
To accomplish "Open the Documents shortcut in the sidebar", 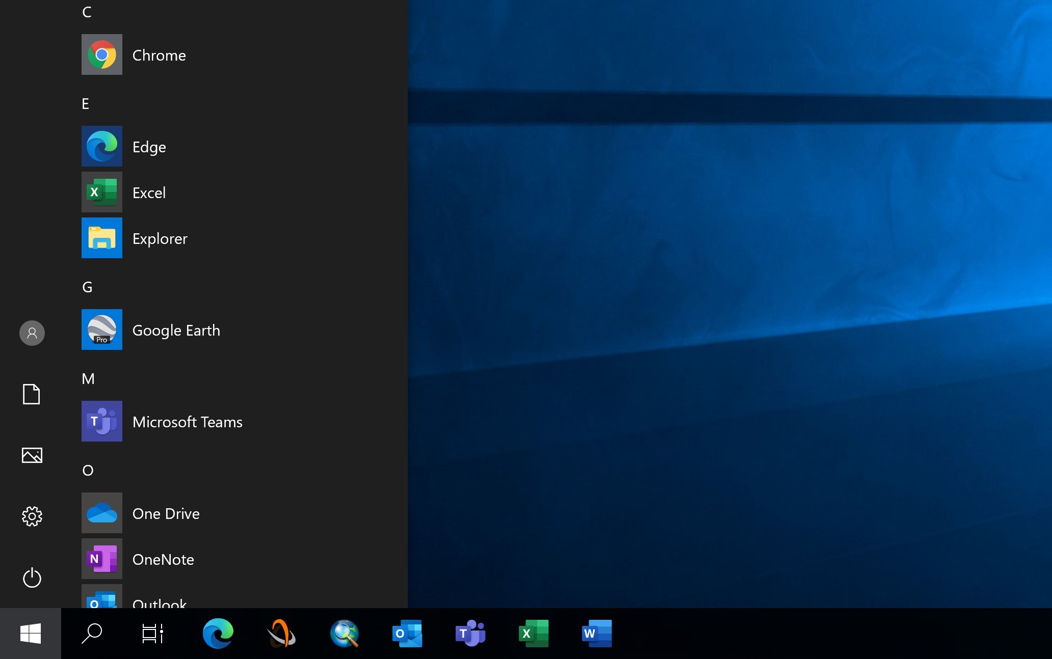I will [x=32, y=394].
